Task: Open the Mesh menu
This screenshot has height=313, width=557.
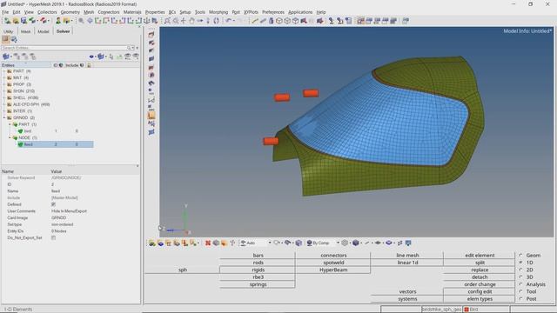Action: 89,12
